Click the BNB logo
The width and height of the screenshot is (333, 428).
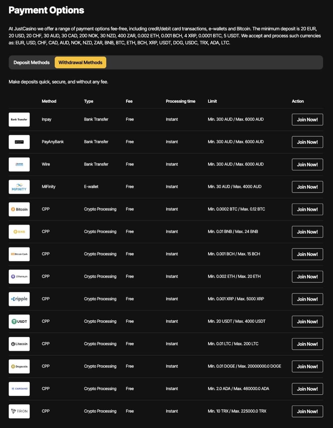pyautogui.click(x=19, y=232)
